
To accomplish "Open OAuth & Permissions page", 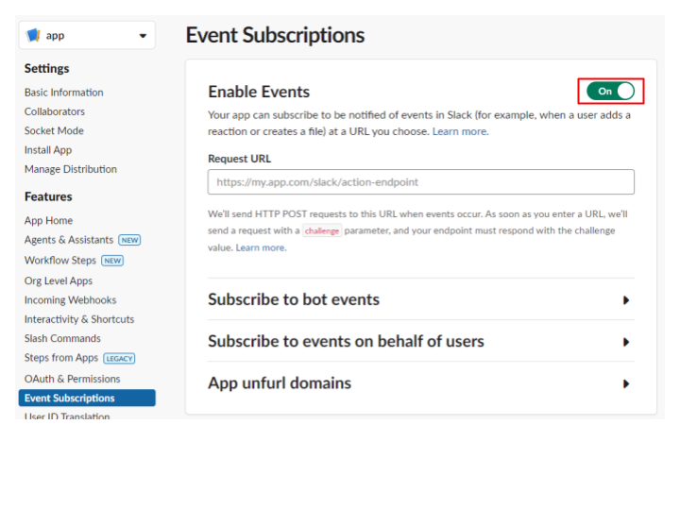I will [73, 379].
